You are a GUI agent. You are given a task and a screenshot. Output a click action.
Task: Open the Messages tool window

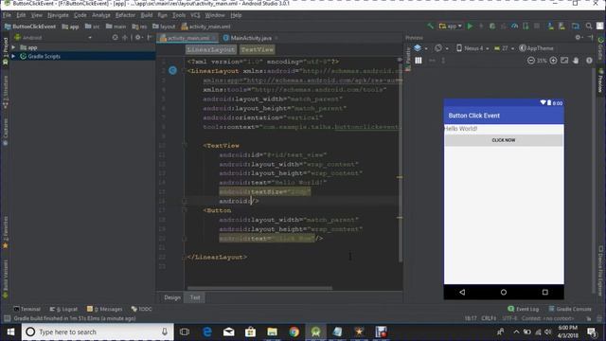pyautogui.click(x=105, y=309)
